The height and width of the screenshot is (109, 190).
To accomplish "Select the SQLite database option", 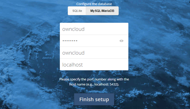I will (77, 11).
